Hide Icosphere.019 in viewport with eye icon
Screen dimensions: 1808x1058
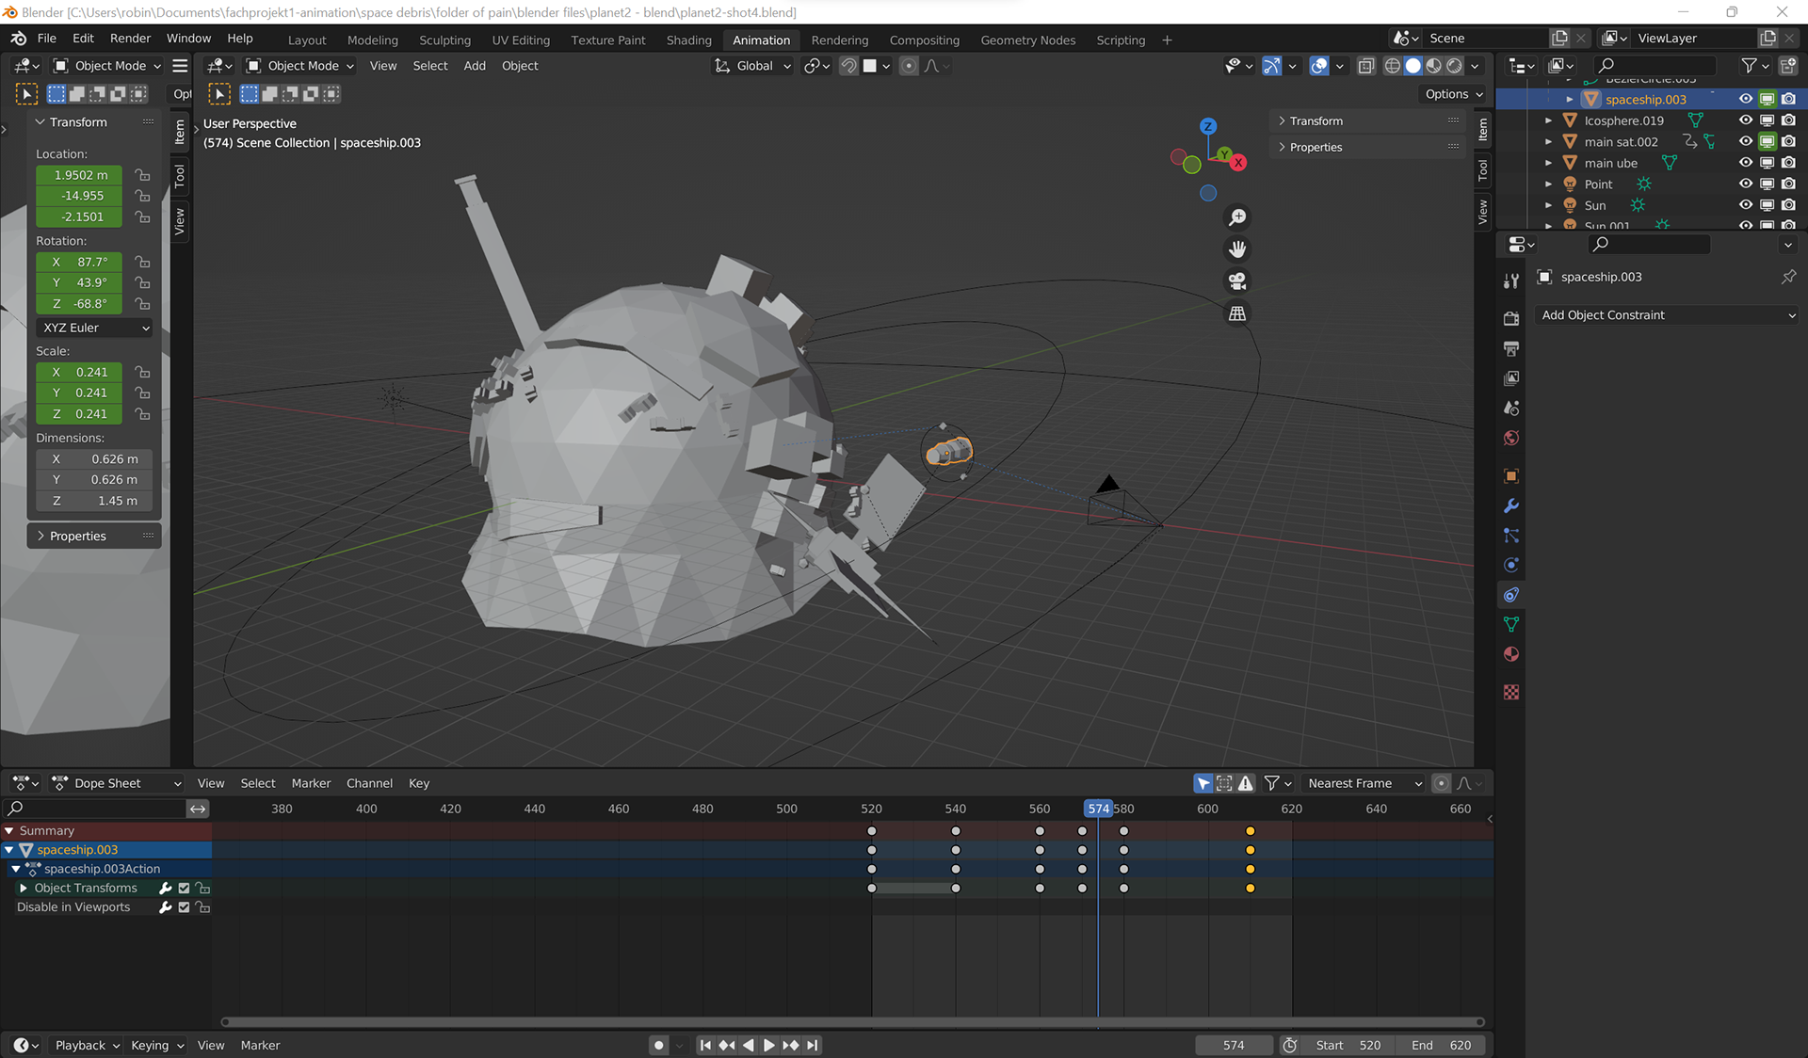1745,120
